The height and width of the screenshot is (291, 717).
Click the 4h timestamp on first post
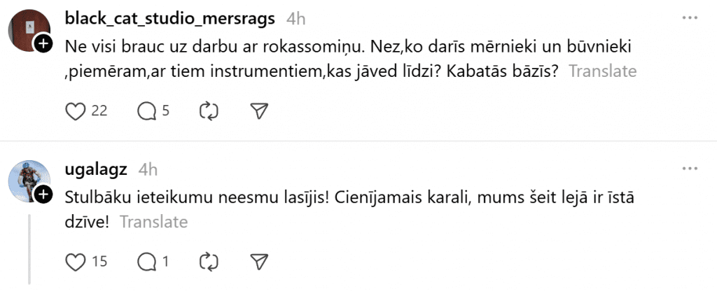tap(296, 19)
